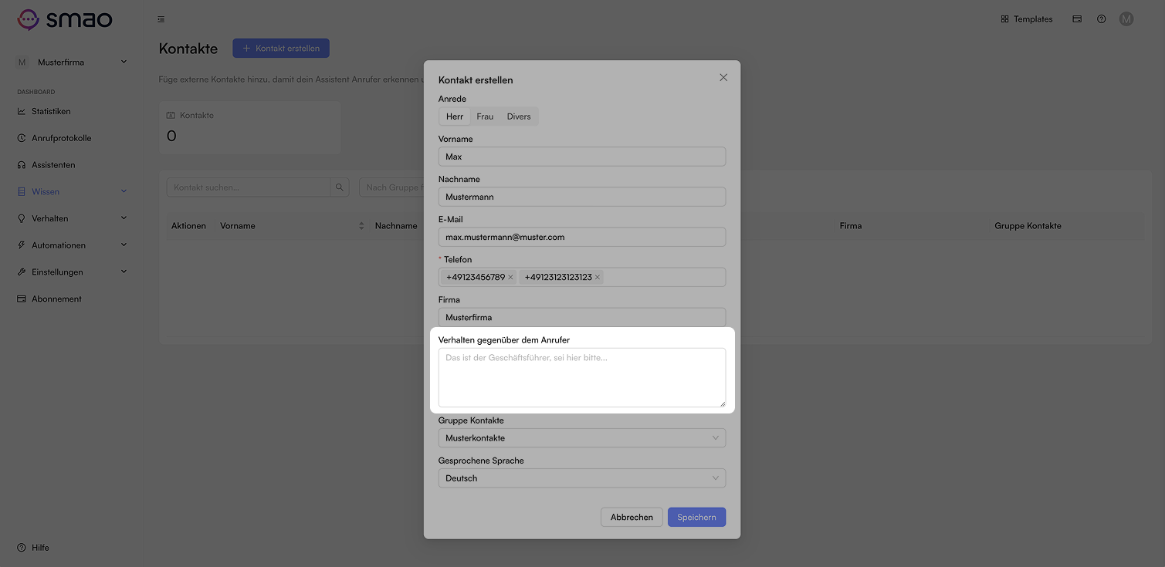
Task: Click the Aktionen column header
Action: pyautogui.click(x=188, y=226)
